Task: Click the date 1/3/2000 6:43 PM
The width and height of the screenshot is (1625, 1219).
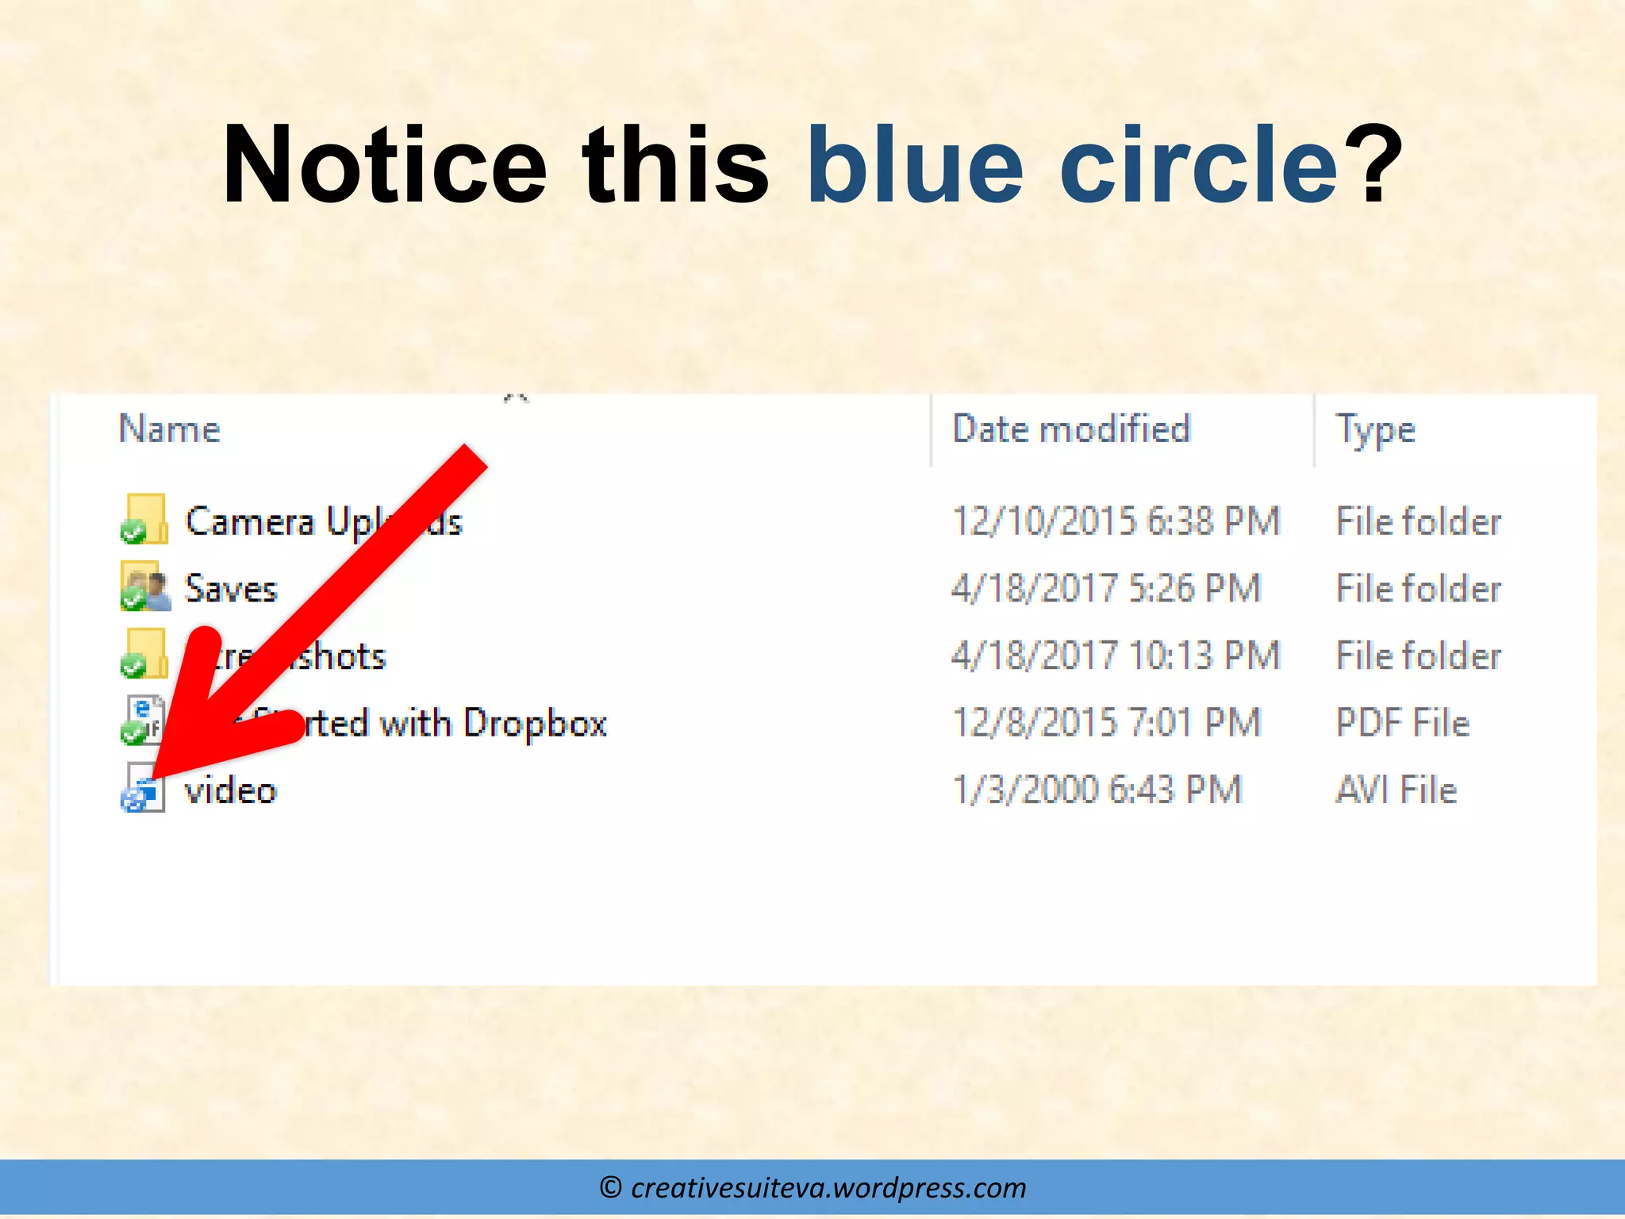Action: point(1097,790)
